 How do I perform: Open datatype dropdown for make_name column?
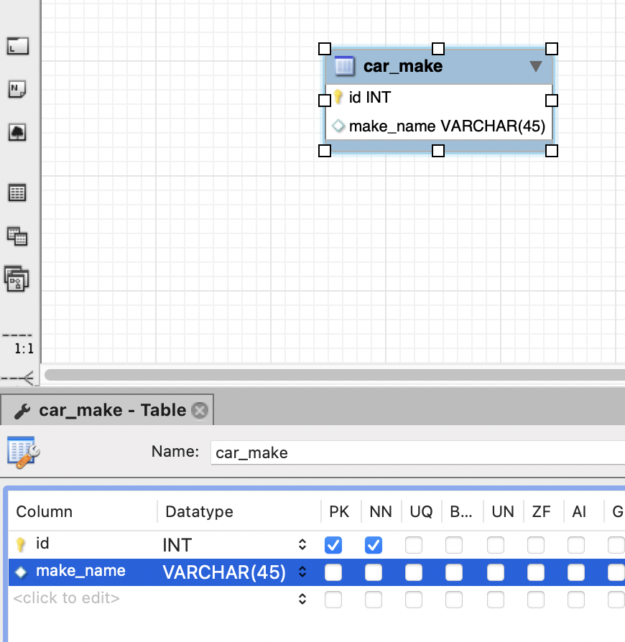click(x=302, y=572)
